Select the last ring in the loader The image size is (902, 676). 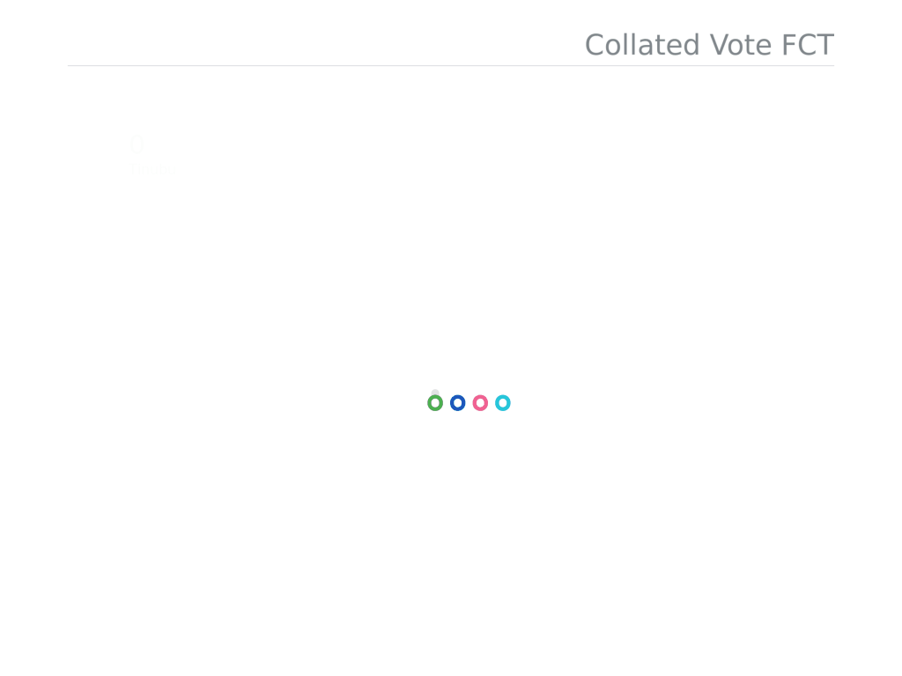(502, 403)
